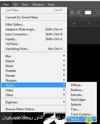
Task: Select Trace Contour filter
Action: pyautogui.click(x=81, y=114)
